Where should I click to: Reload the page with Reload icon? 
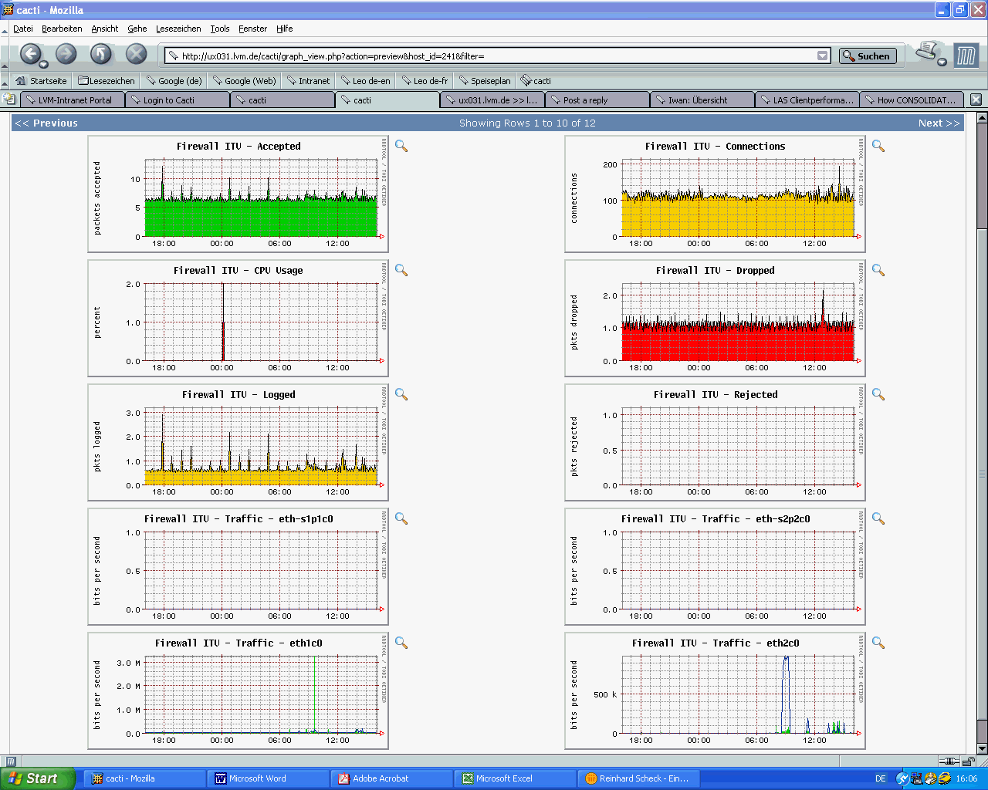[101, 53]
